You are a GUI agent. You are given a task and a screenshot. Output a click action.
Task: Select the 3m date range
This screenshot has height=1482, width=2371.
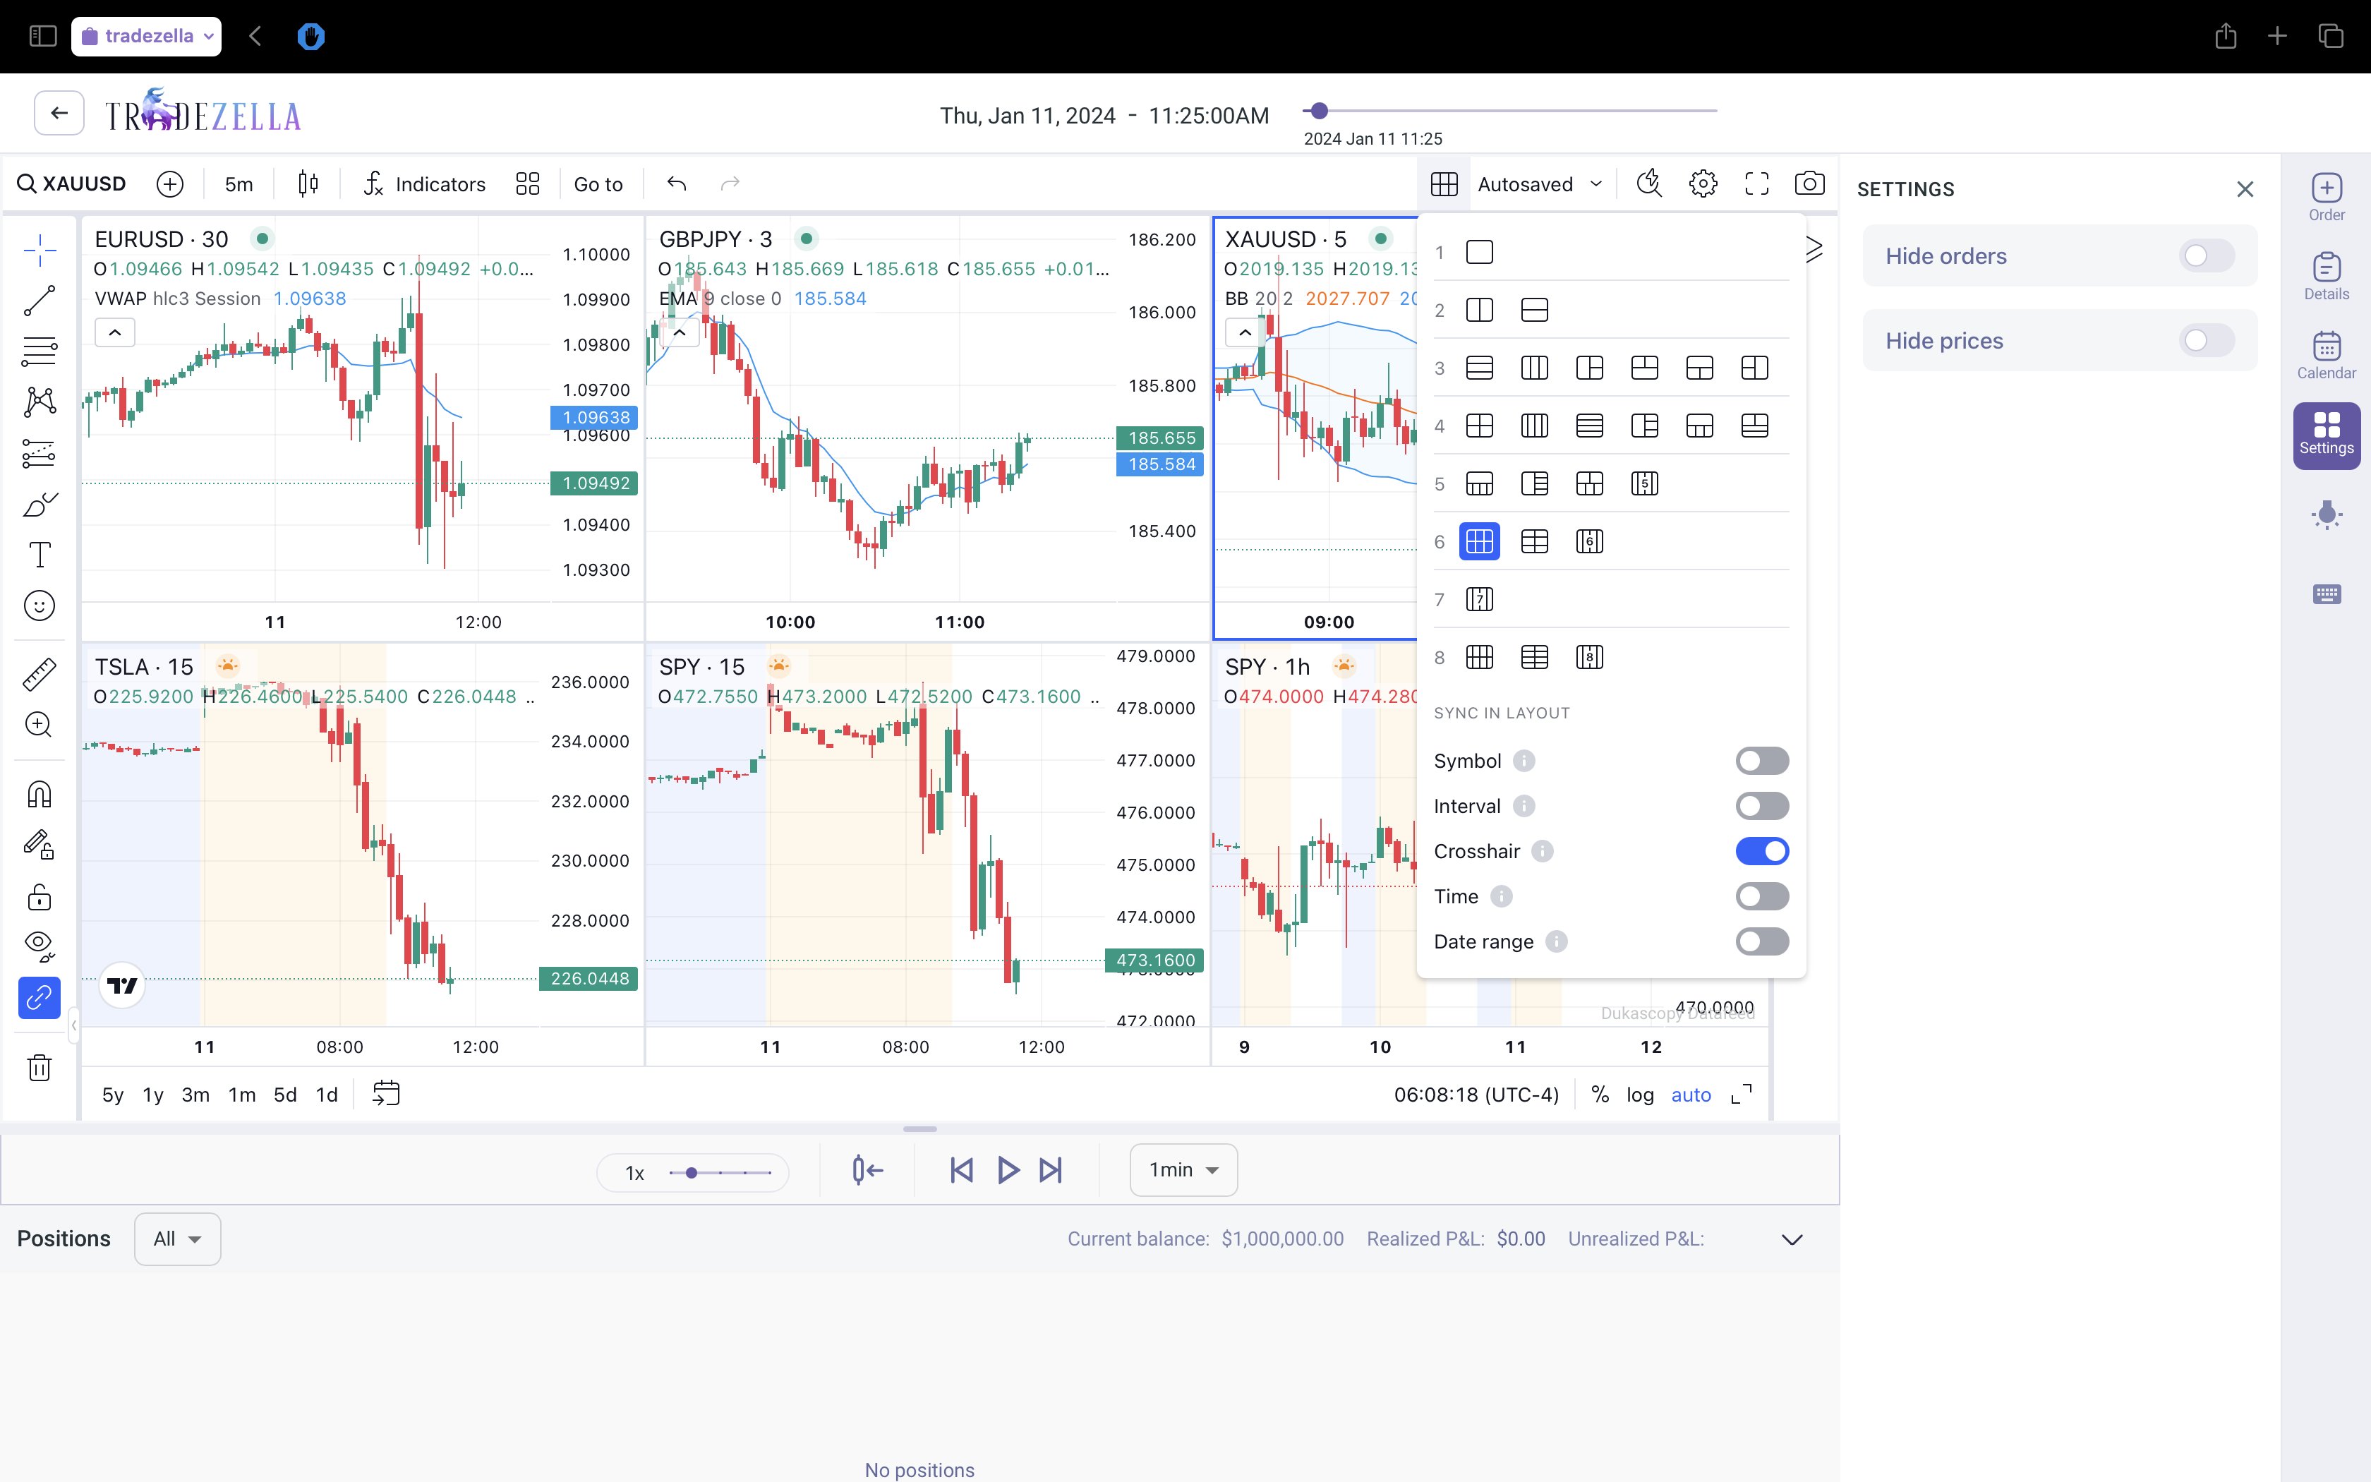coord(195,1095)
